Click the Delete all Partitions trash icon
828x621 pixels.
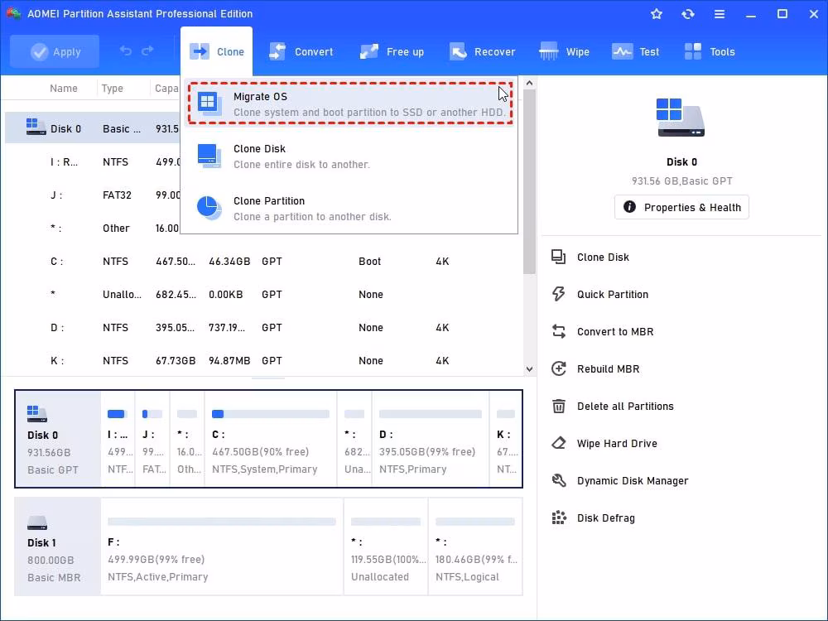tap(559, 406)
